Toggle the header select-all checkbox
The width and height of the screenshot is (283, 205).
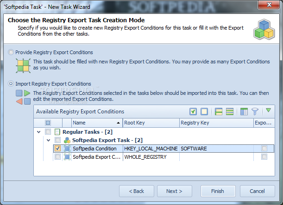point(48,123)
